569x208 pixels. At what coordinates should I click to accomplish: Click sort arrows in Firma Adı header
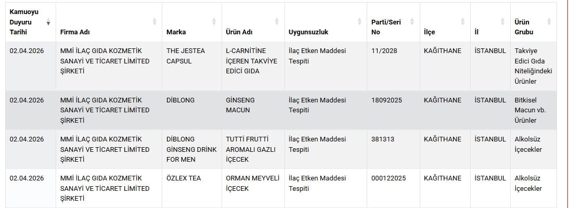pyautogui.click(x=154, y=22)
